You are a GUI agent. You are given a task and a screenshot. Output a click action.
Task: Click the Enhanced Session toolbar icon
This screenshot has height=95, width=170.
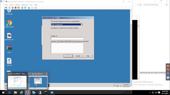click(x=36, y=8)
